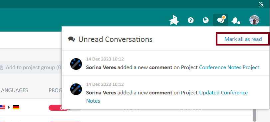Mark all conversations as read
Image resolution: width=270 pixels, height=122 pixels.
[x=243, y=39]
